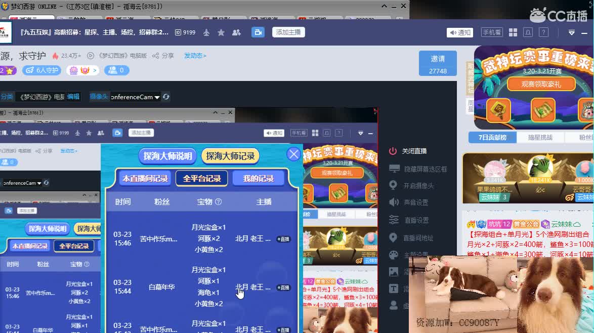Click 通知 in nested preview header
Viewport: 594px width, 333px height.
(274, 133)
